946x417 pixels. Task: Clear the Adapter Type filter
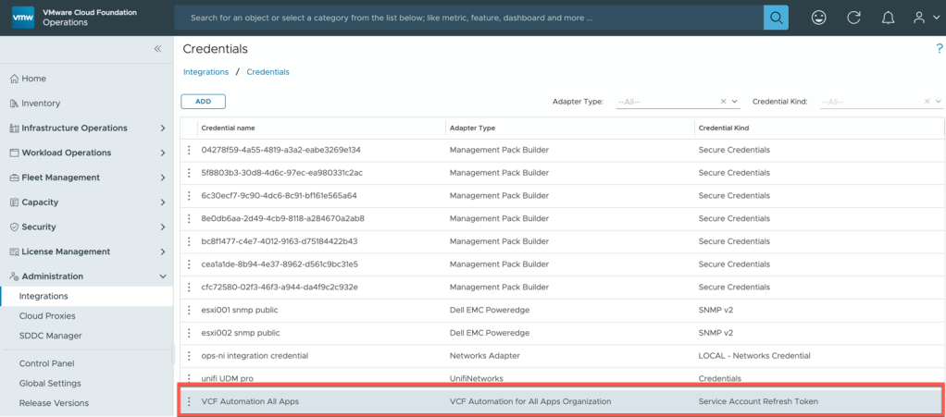723,102
